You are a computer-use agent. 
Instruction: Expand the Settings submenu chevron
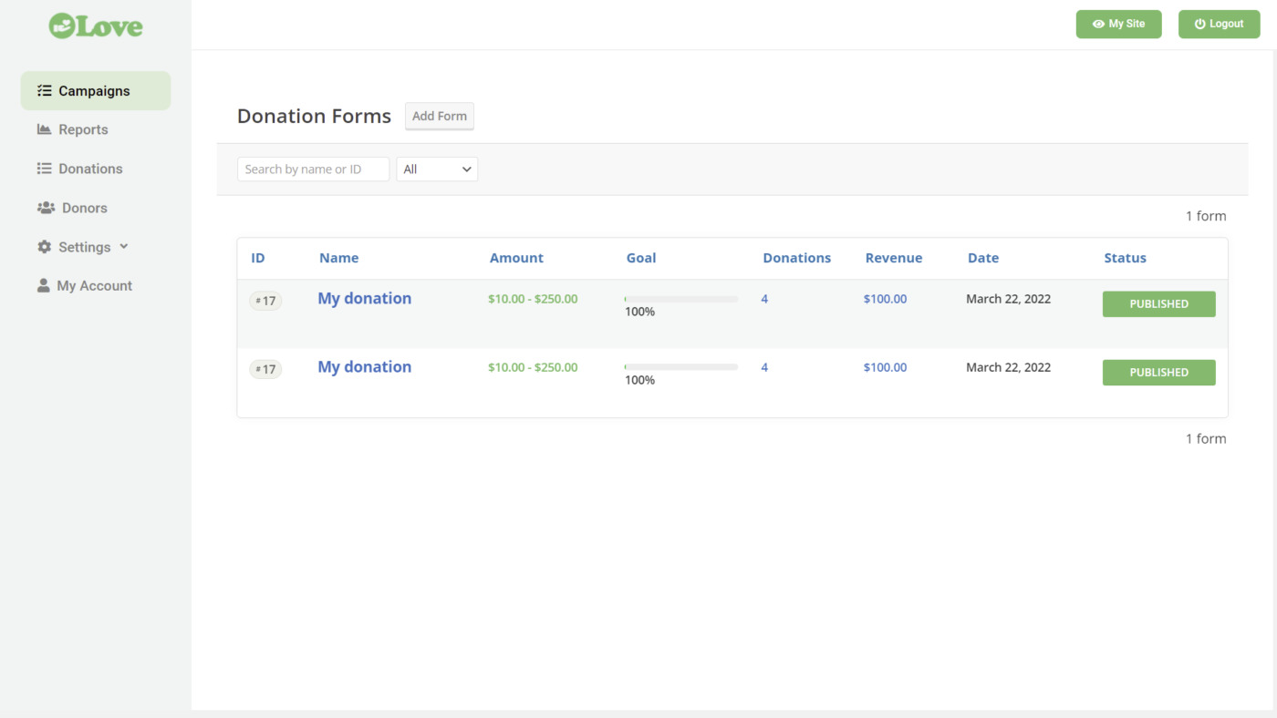[123, 247]
